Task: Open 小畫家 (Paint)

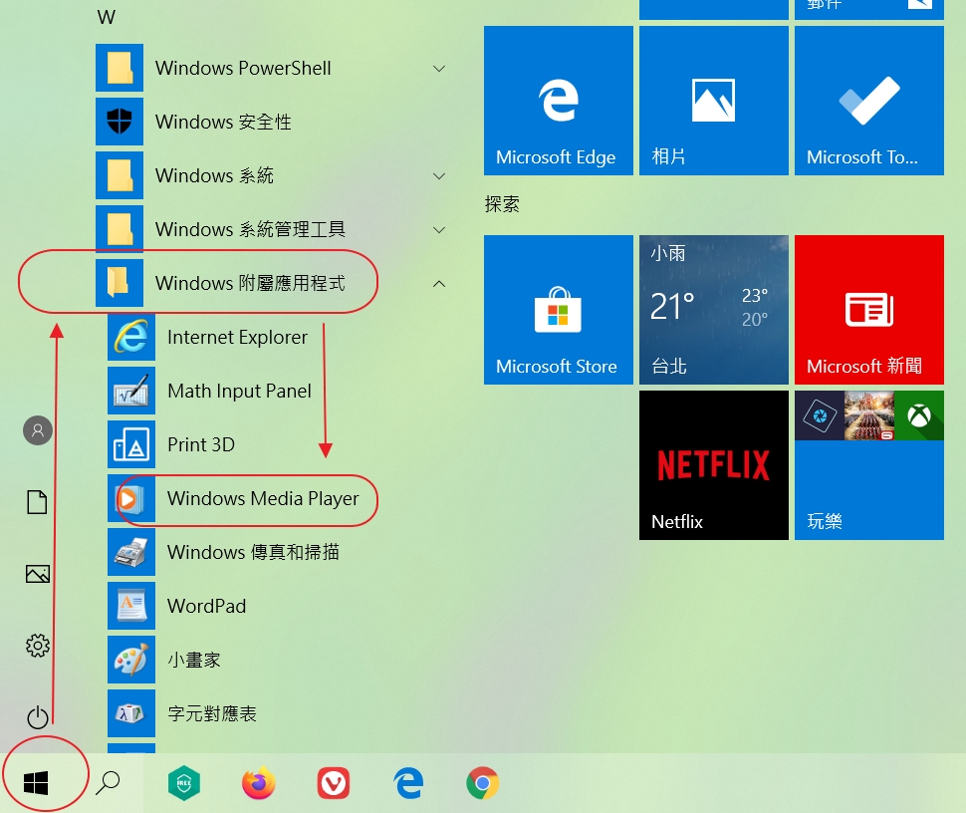Action: coord(193,660)
